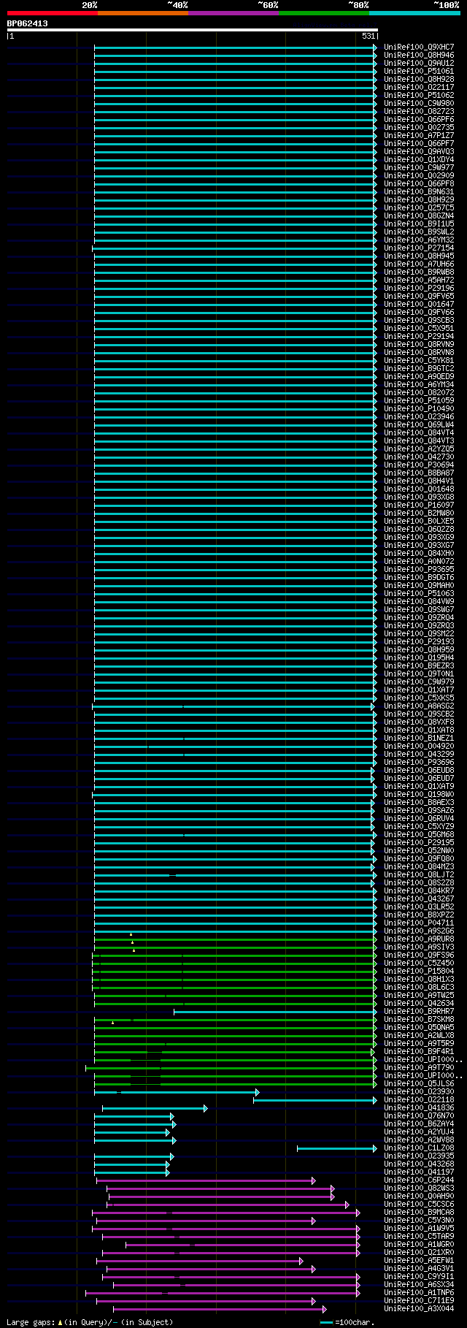Screen dimensions: 467x1328
Task: Click label UniRef100_Q1XDY4
Action: point(419,159)
